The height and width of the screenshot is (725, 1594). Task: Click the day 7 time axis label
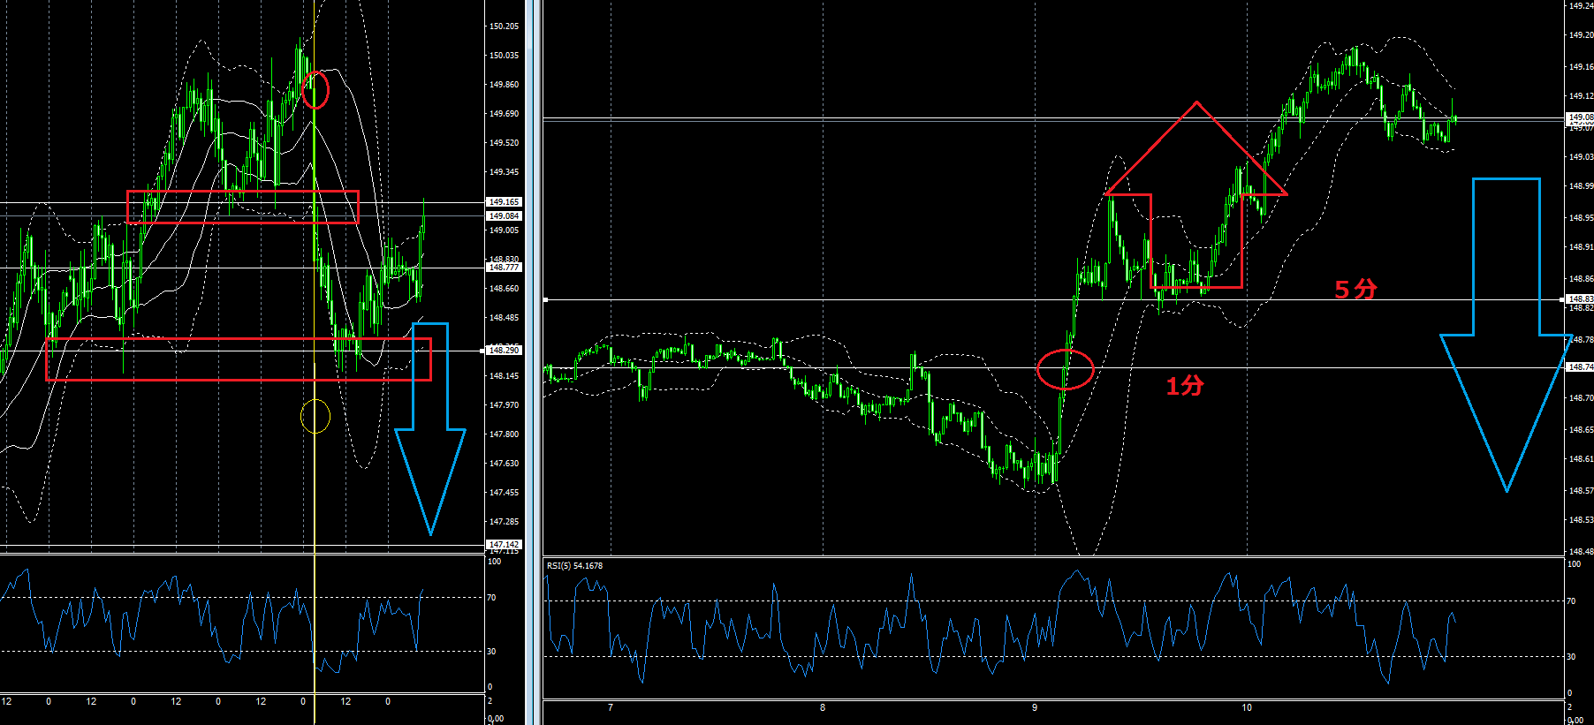(611, 708)
